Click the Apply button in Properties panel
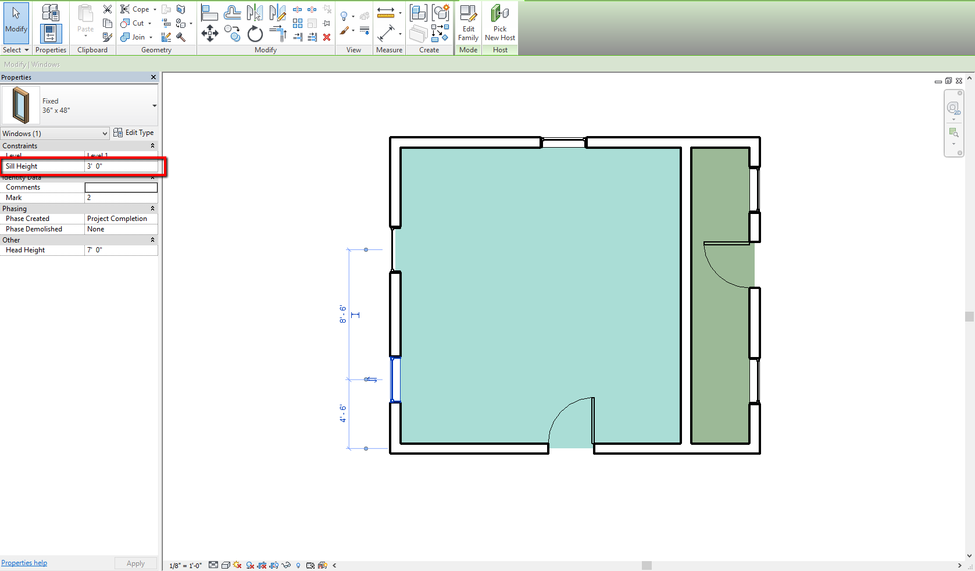 135,563
